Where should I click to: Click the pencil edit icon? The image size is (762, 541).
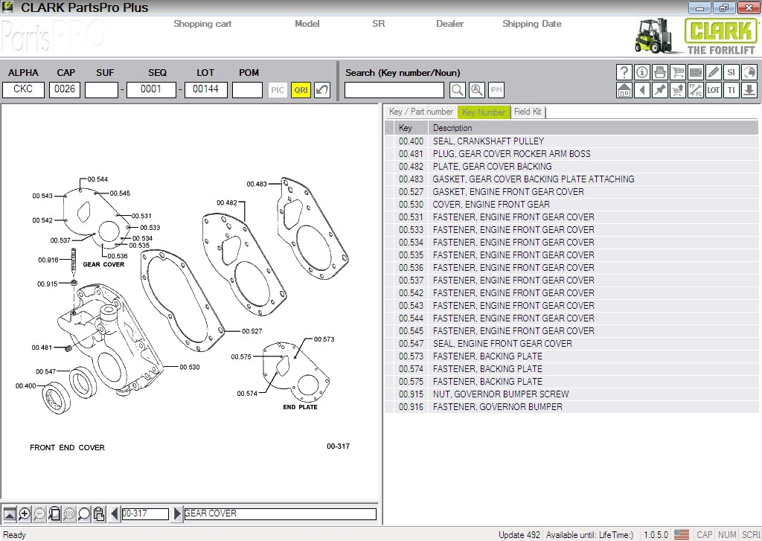[x=714, y=72]
